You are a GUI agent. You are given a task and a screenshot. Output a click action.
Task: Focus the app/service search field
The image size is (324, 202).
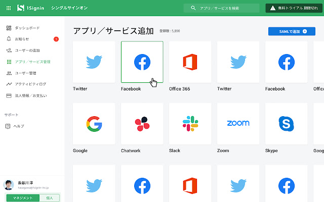[x=221, y=8]
